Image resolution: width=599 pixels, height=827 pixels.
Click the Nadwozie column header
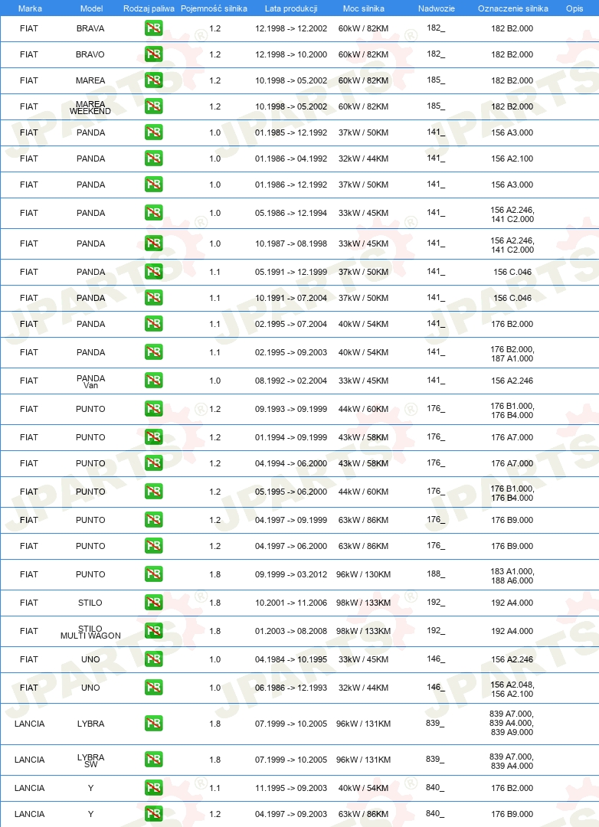point(437,8)
